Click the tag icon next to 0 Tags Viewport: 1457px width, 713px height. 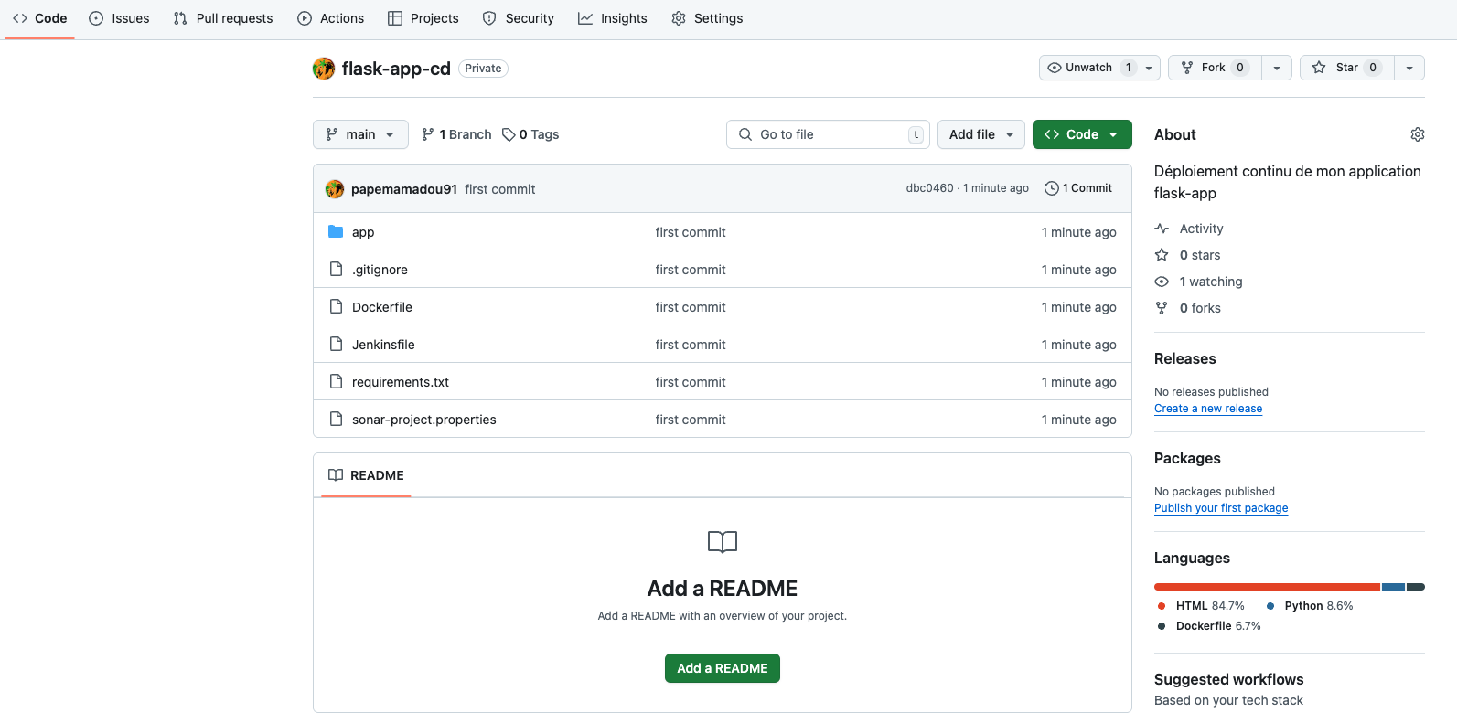[509, 134]
